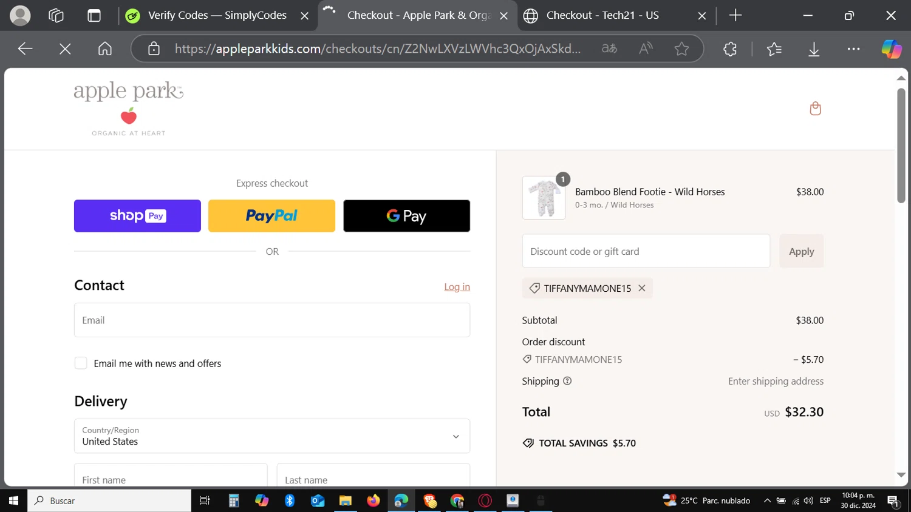
Task: Click the First name field
Action: click(171, 475)
